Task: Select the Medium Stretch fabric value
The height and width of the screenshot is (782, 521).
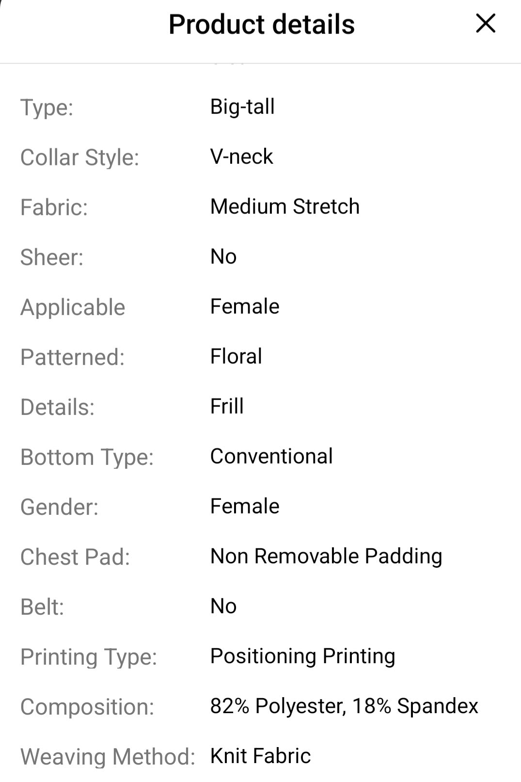Action: [x=284, y=207]
